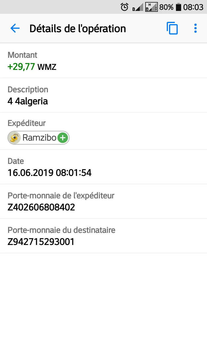Tap the Ramzibo avatar icon
The width and height of the screenshot is (207, 343).
[x=14, y=138]
